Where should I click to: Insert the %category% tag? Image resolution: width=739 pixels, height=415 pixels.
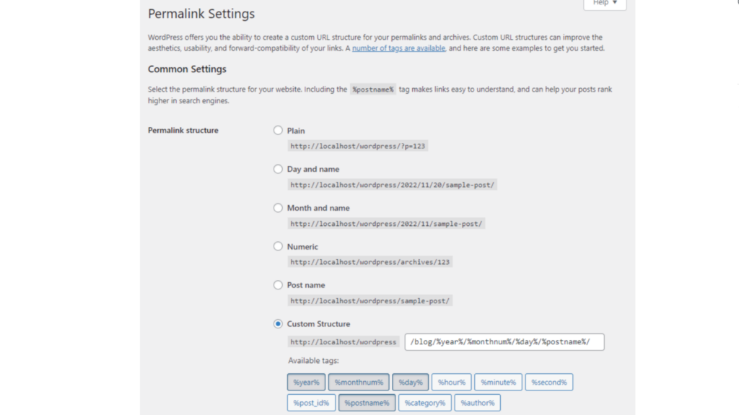[424, 403]
